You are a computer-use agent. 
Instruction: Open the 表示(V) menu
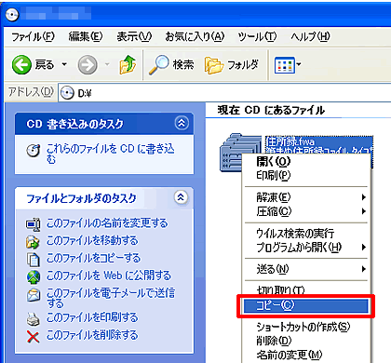134,36
